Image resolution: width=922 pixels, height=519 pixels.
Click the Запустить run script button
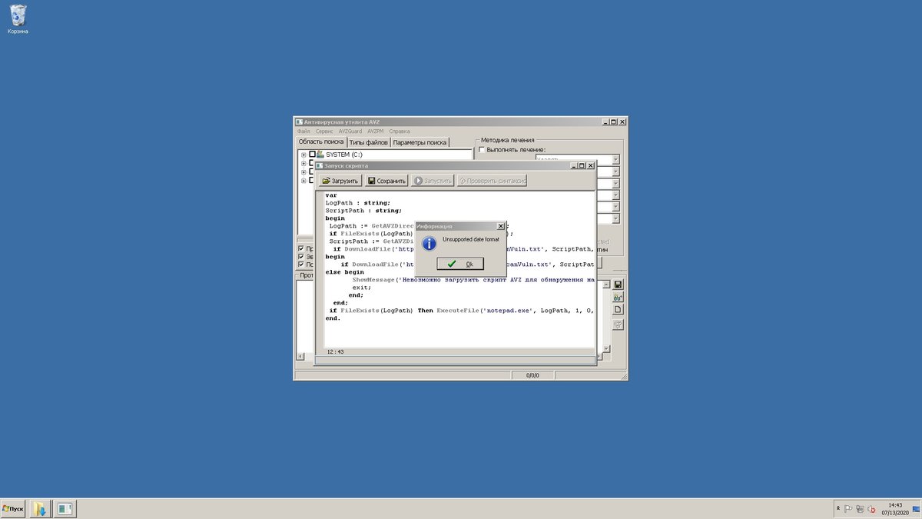click(x=433, y=181)
